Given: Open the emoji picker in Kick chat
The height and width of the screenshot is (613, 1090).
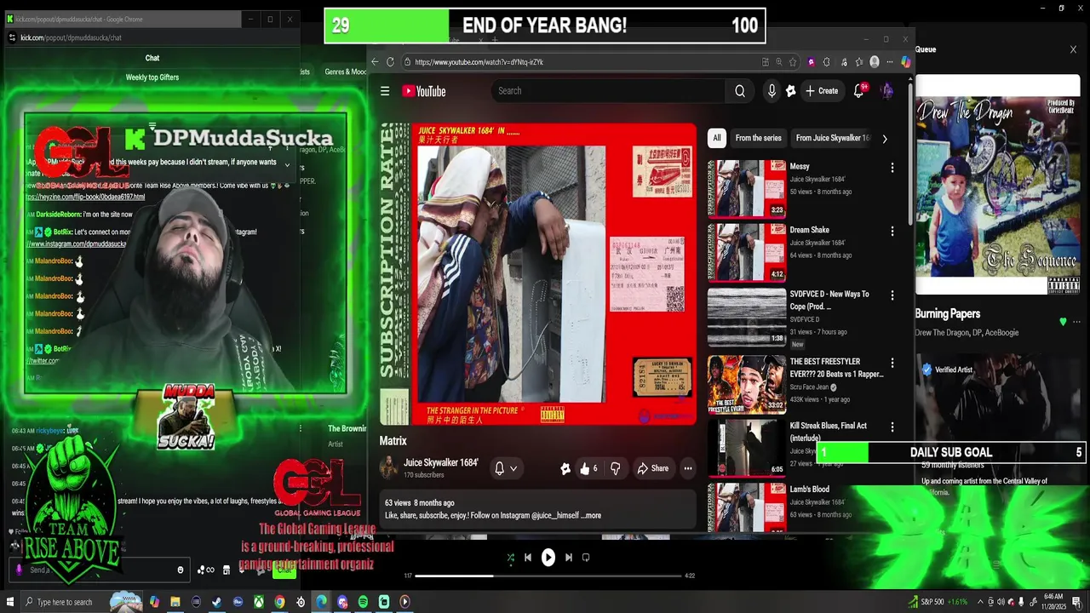Looking at the screenshot, I should tap(181, 570).
